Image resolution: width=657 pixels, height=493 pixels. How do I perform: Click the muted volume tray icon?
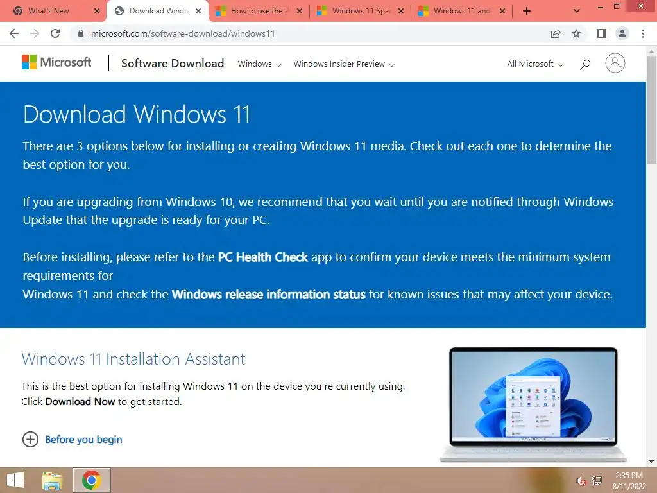click(581, 481)
